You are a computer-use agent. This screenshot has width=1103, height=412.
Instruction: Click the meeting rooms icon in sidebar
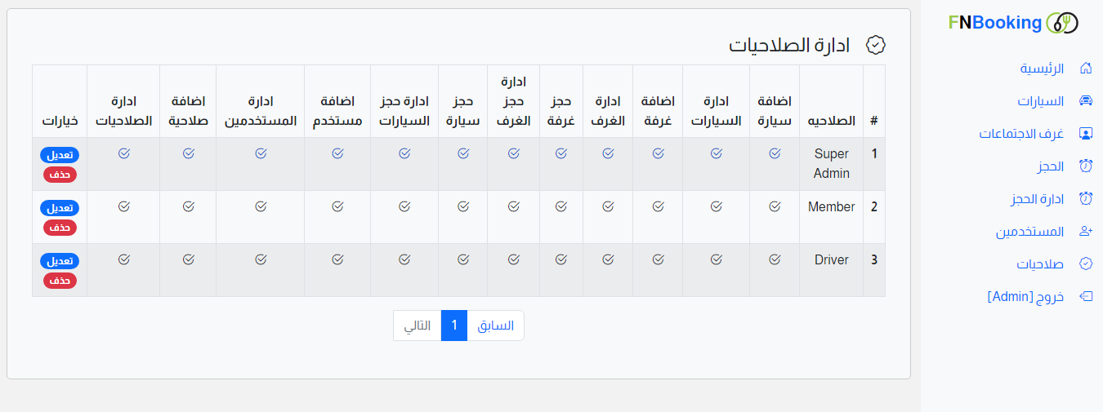[1086, 134]
